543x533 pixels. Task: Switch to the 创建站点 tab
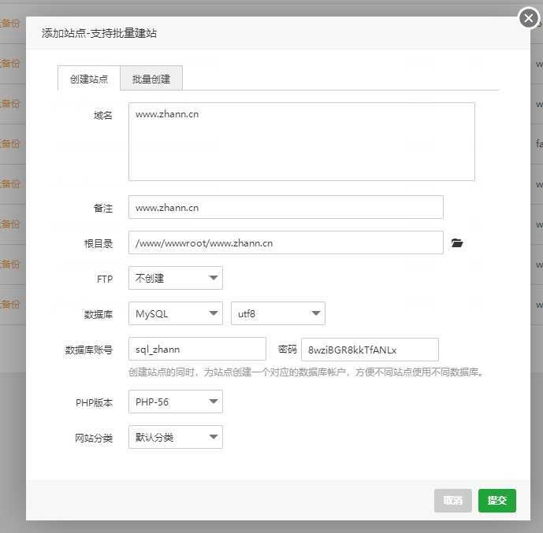[89, 79]
